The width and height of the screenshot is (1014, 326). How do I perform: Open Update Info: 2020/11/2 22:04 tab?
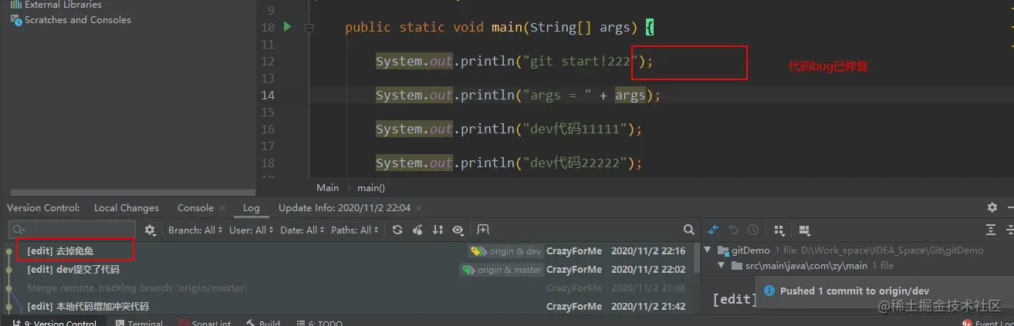[x=344, y=208]
